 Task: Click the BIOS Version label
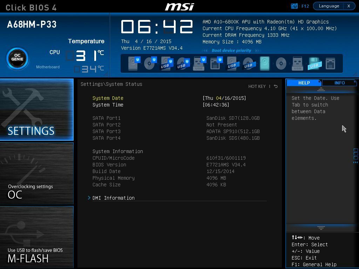pyautogui.click(x=109, y=165)
